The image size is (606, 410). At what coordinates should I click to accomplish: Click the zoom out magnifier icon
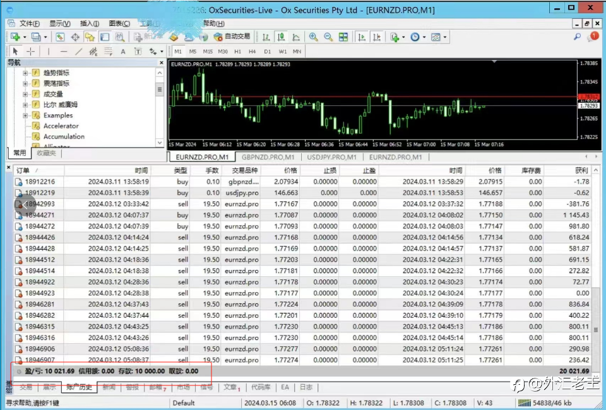pyautogui.click(x=328, y=37)
